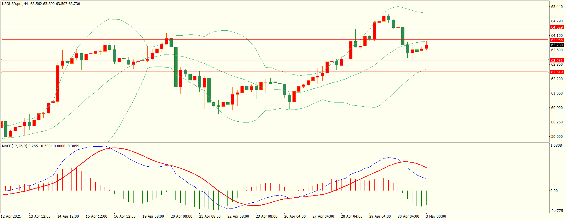The width and height of the screenshot is (566, 220).
Task: Click the 59.600 price scale value
Action: point(557,137)
